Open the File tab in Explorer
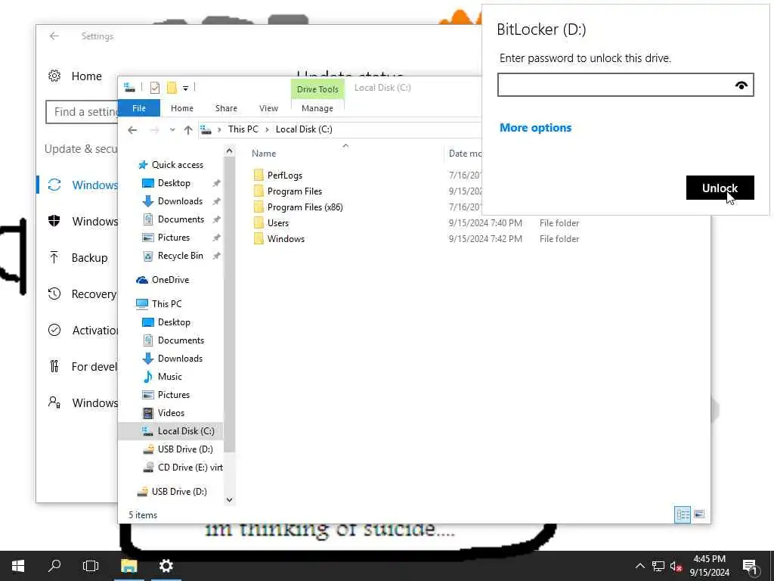Viewport: 774px width, 581px height. coord(139,108)
